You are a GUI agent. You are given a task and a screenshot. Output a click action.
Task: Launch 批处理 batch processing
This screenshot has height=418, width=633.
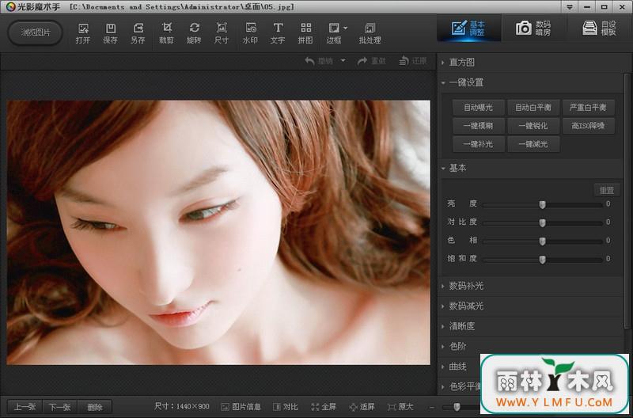tap(370, 33)
